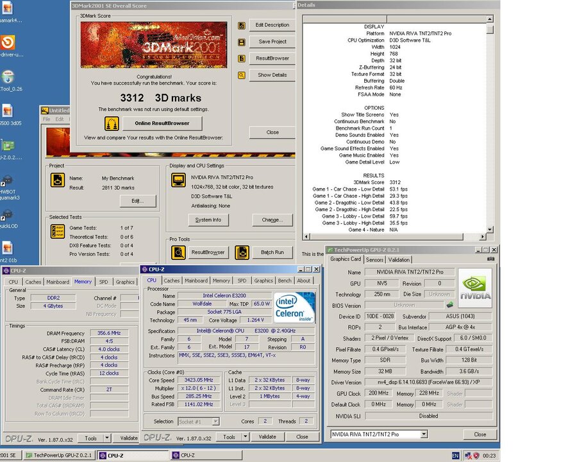577x462 pixels.
Task: Click the GPU-Z camera screenshot icon
Action: pos(490,259)
